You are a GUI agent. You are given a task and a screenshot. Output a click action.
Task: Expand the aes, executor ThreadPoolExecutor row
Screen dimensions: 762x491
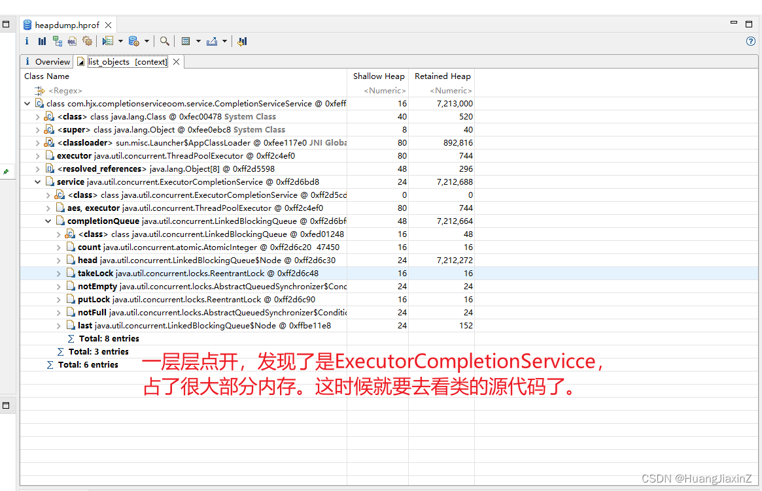[x=48, y=208]
